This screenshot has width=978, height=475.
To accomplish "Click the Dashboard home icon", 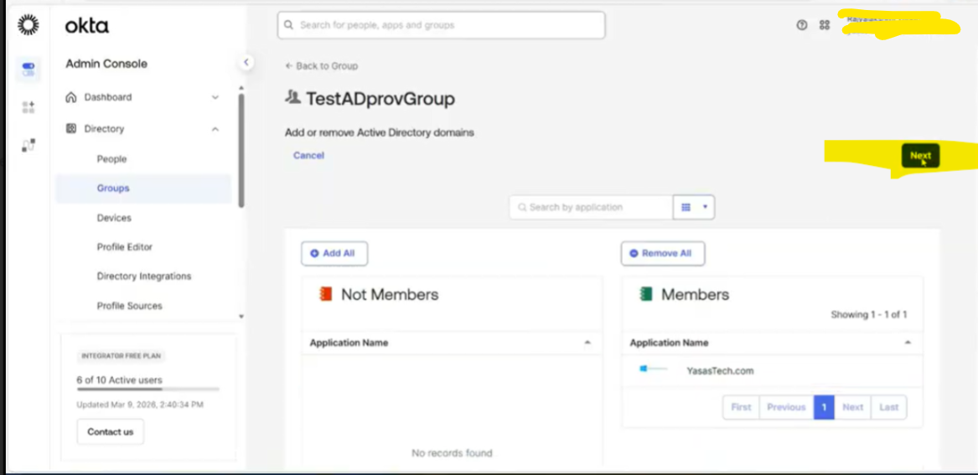I will (x=71, y=97).
